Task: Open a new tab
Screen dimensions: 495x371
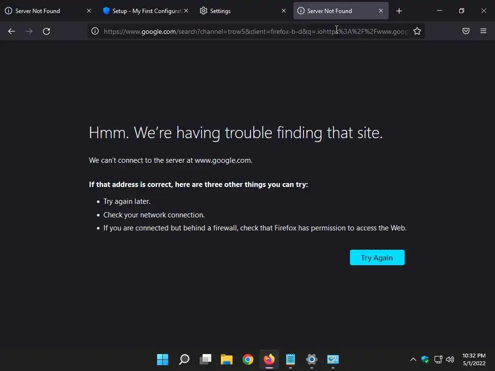Action: point(399,11)
